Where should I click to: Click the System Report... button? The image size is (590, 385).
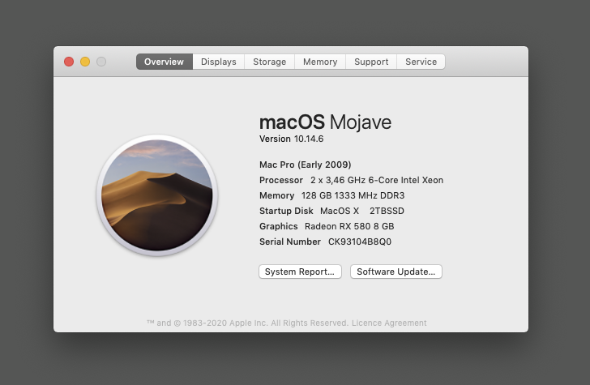tap(300, 272)
